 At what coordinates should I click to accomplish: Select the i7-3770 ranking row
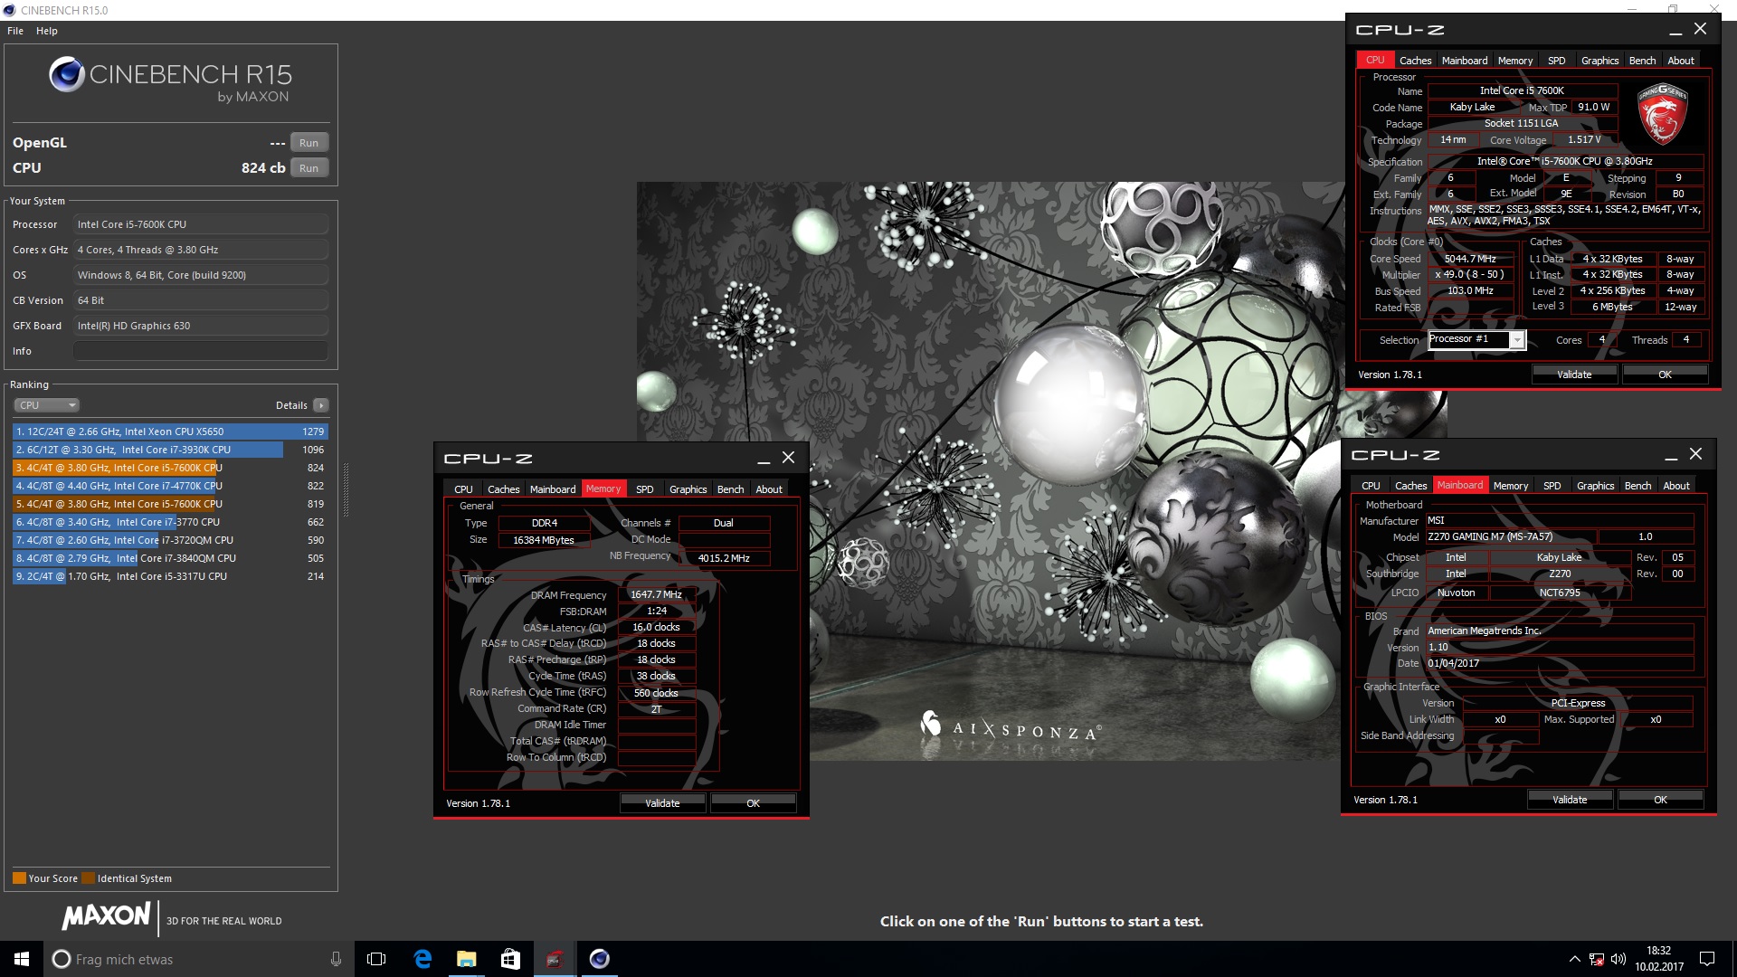pos(170,522)
